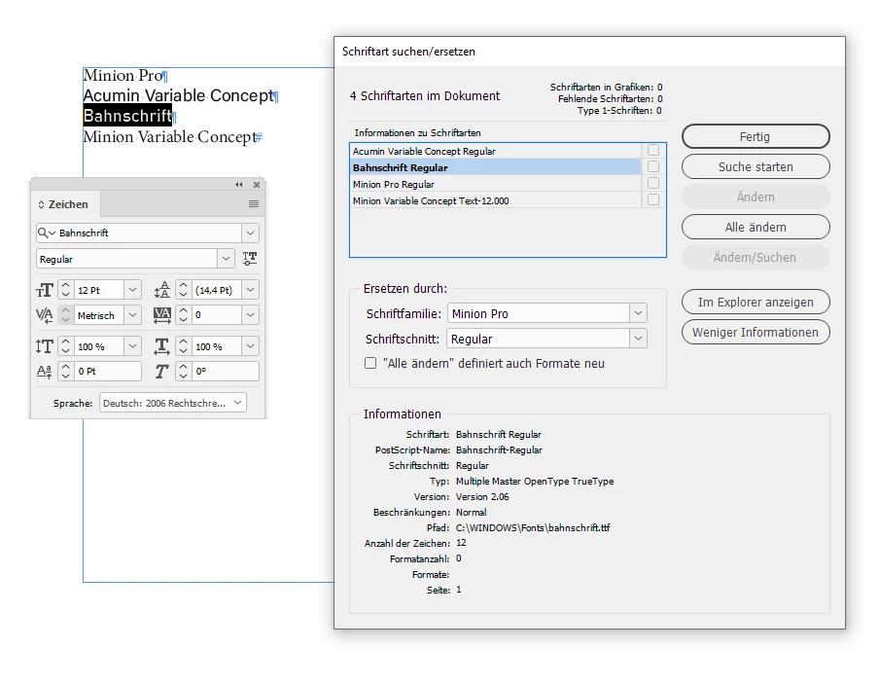Click the skew angle stepper arrows

[184, 372]
